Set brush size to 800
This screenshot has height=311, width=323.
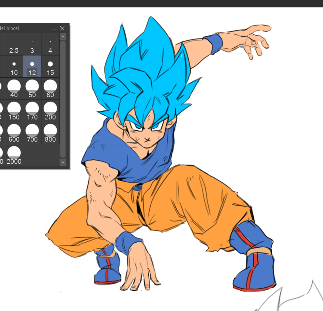(x=50, y=133)
